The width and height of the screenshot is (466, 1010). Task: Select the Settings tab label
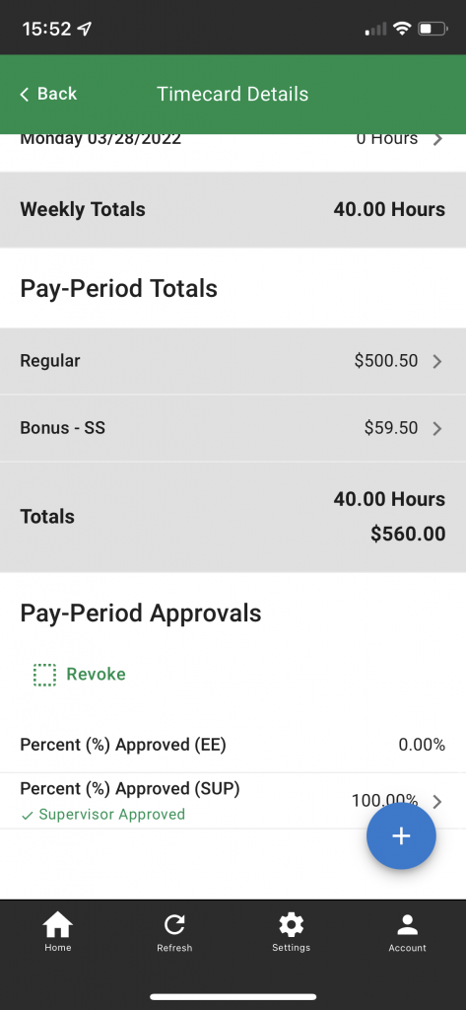click(x=291, y=948)
